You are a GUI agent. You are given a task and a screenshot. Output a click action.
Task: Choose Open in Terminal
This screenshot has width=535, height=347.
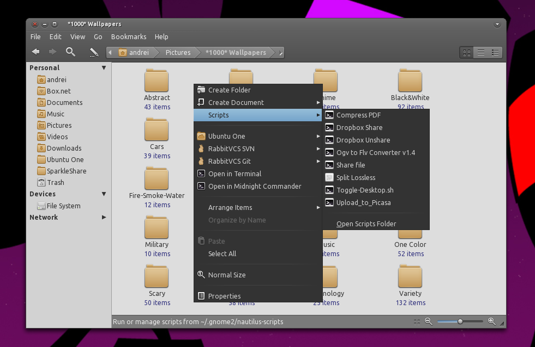[x=259, y=174]
